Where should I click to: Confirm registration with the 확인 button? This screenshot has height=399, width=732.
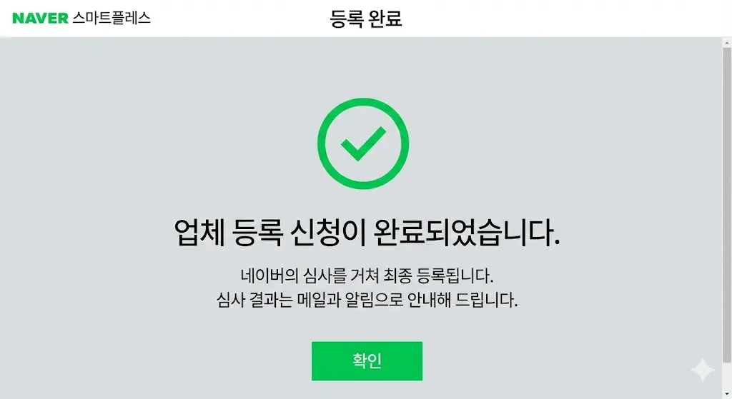(x=367, y=360)
